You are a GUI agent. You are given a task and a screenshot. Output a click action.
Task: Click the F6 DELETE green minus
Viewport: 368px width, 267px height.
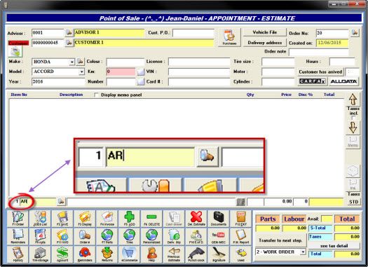[151, 219]
